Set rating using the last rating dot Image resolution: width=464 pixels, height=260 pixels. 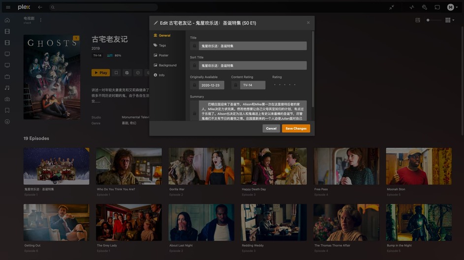(294, 85)
